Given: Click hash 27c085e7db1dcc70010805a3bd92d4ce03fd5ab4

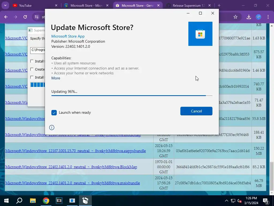Looking at the screenshot, I should [213, 183].
